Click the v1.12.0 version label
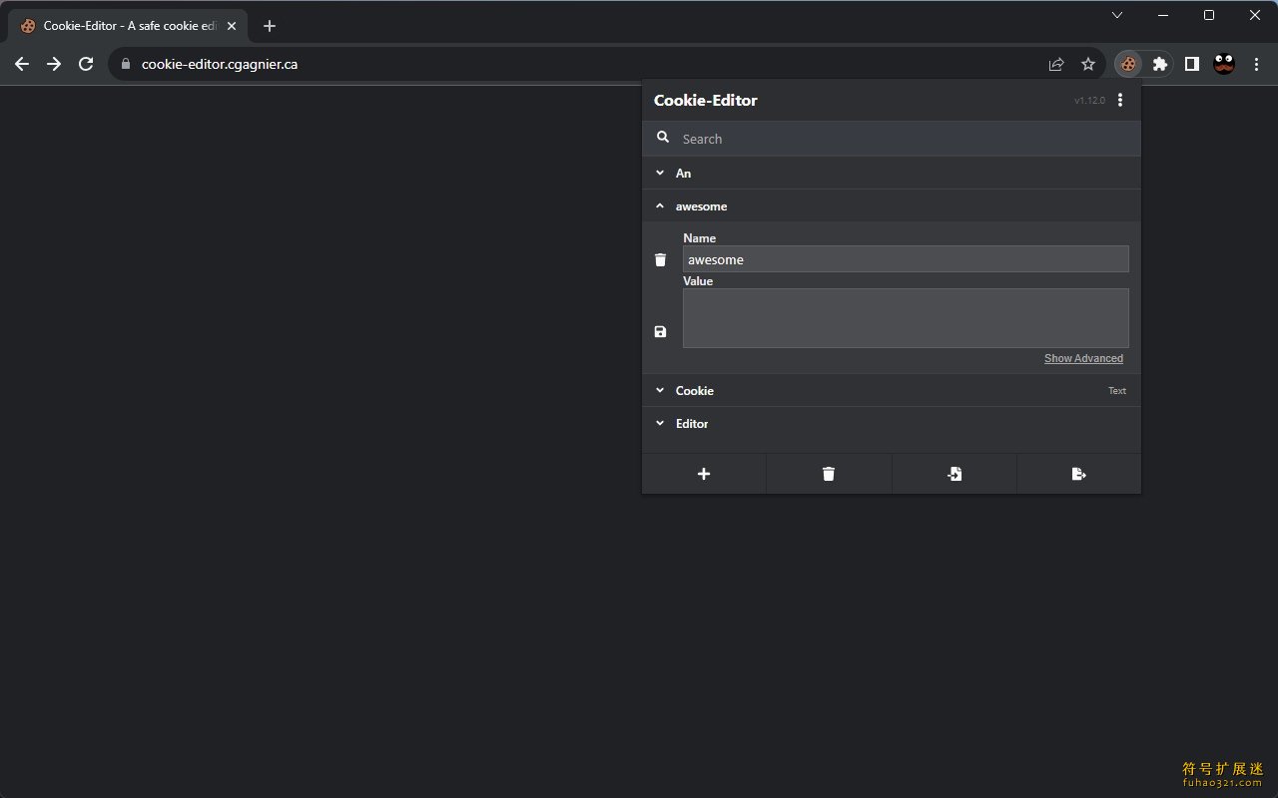Image resolution: width=1278 pixels, height=798 pixels. [x=1089, y=101]
